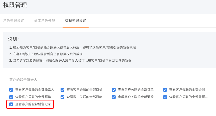Click the 权限管理 page title
Image resolution: width=216 pixels, height=116 pixels.
[15, 5]
